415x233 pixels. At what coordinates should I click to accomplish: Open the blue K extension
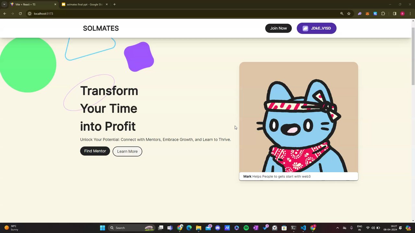(375, 14)
